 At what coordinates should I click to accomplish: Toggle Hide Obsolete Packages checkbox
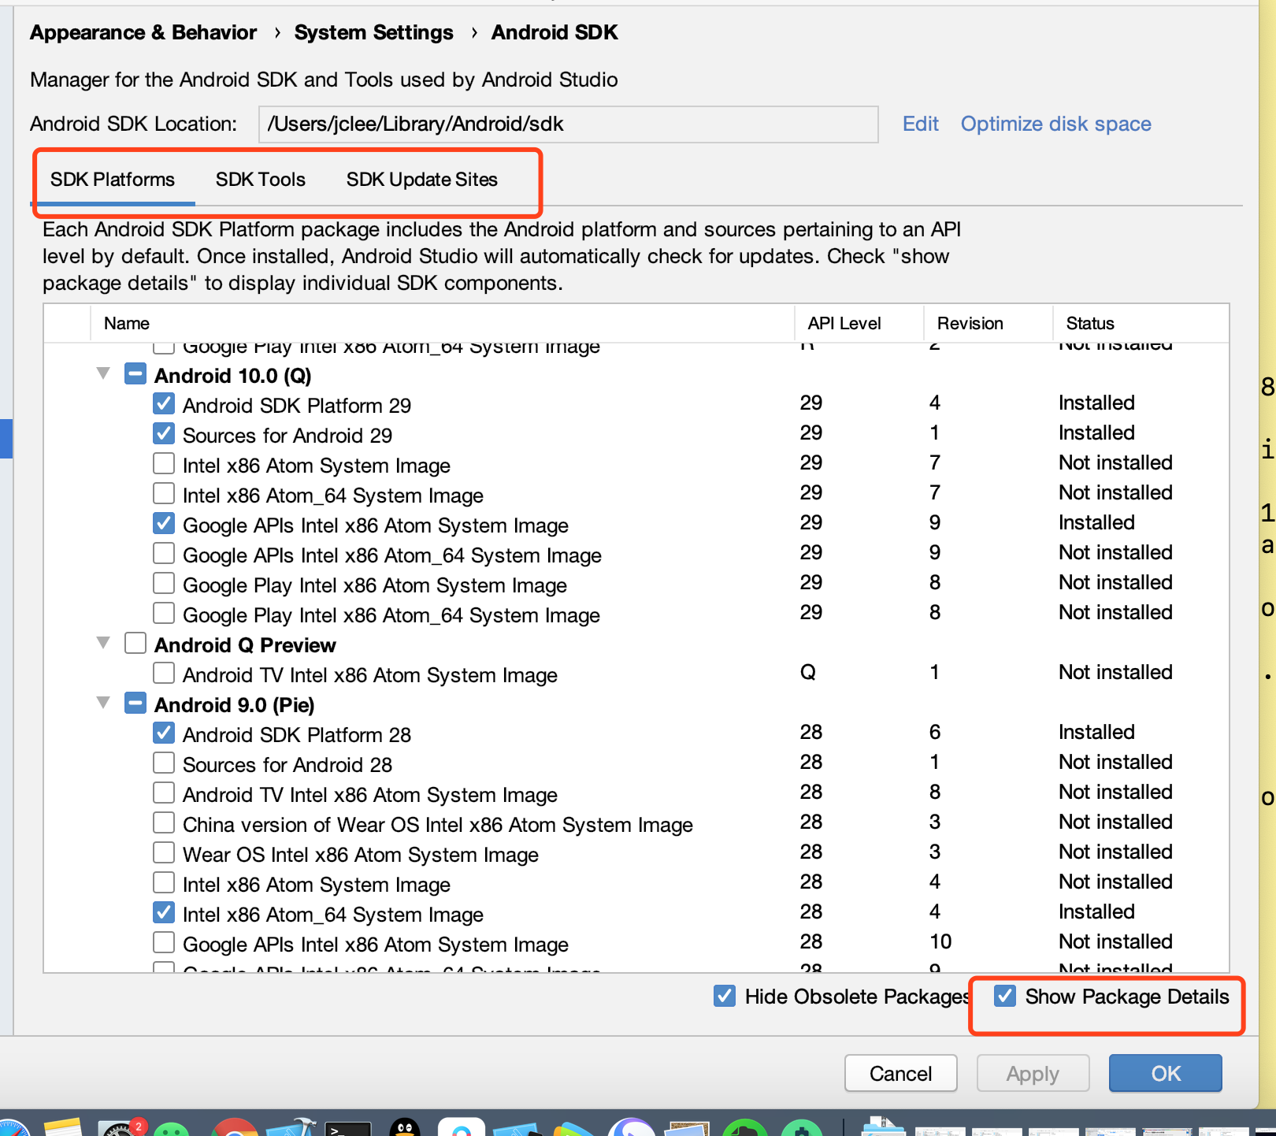725,997
